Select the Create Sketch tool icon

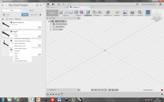(x=61, y=12)
